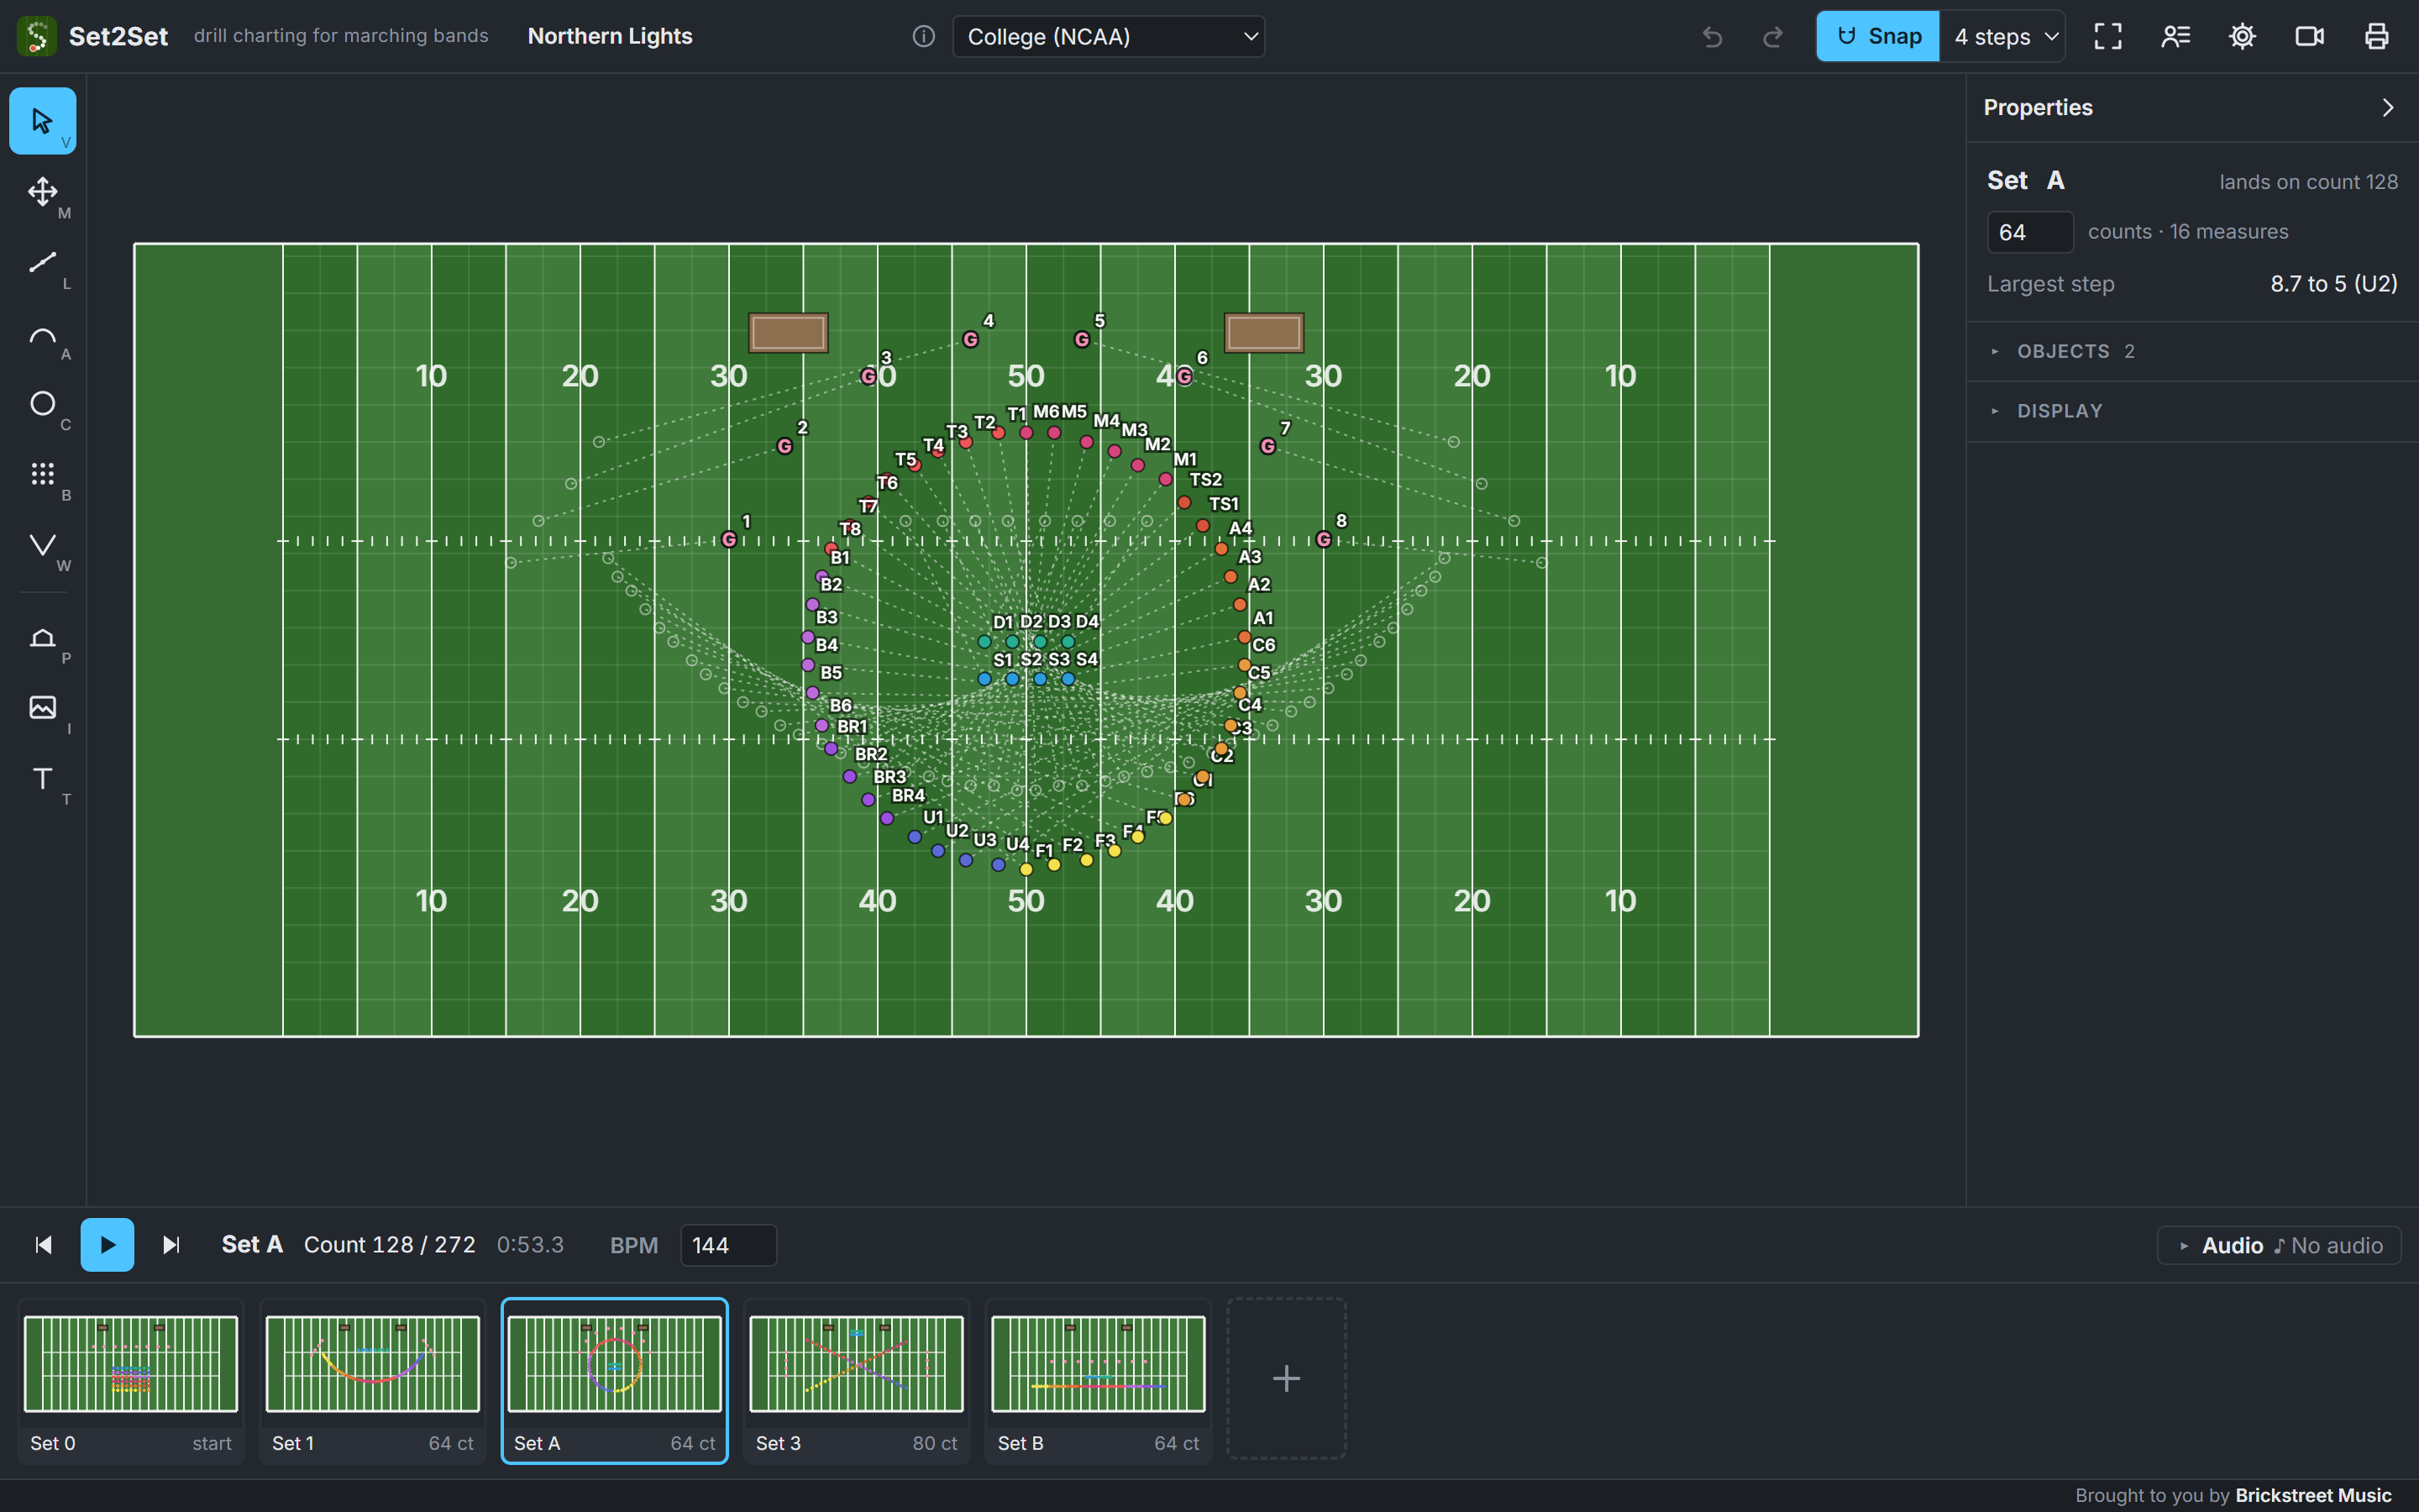Open video export camera icon
The image size is (2419, 1512).
2309,37
